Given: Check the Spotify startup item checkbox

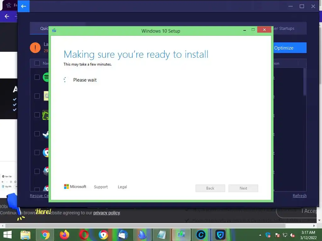Looking at the screenshot, I should pos(37,77).
